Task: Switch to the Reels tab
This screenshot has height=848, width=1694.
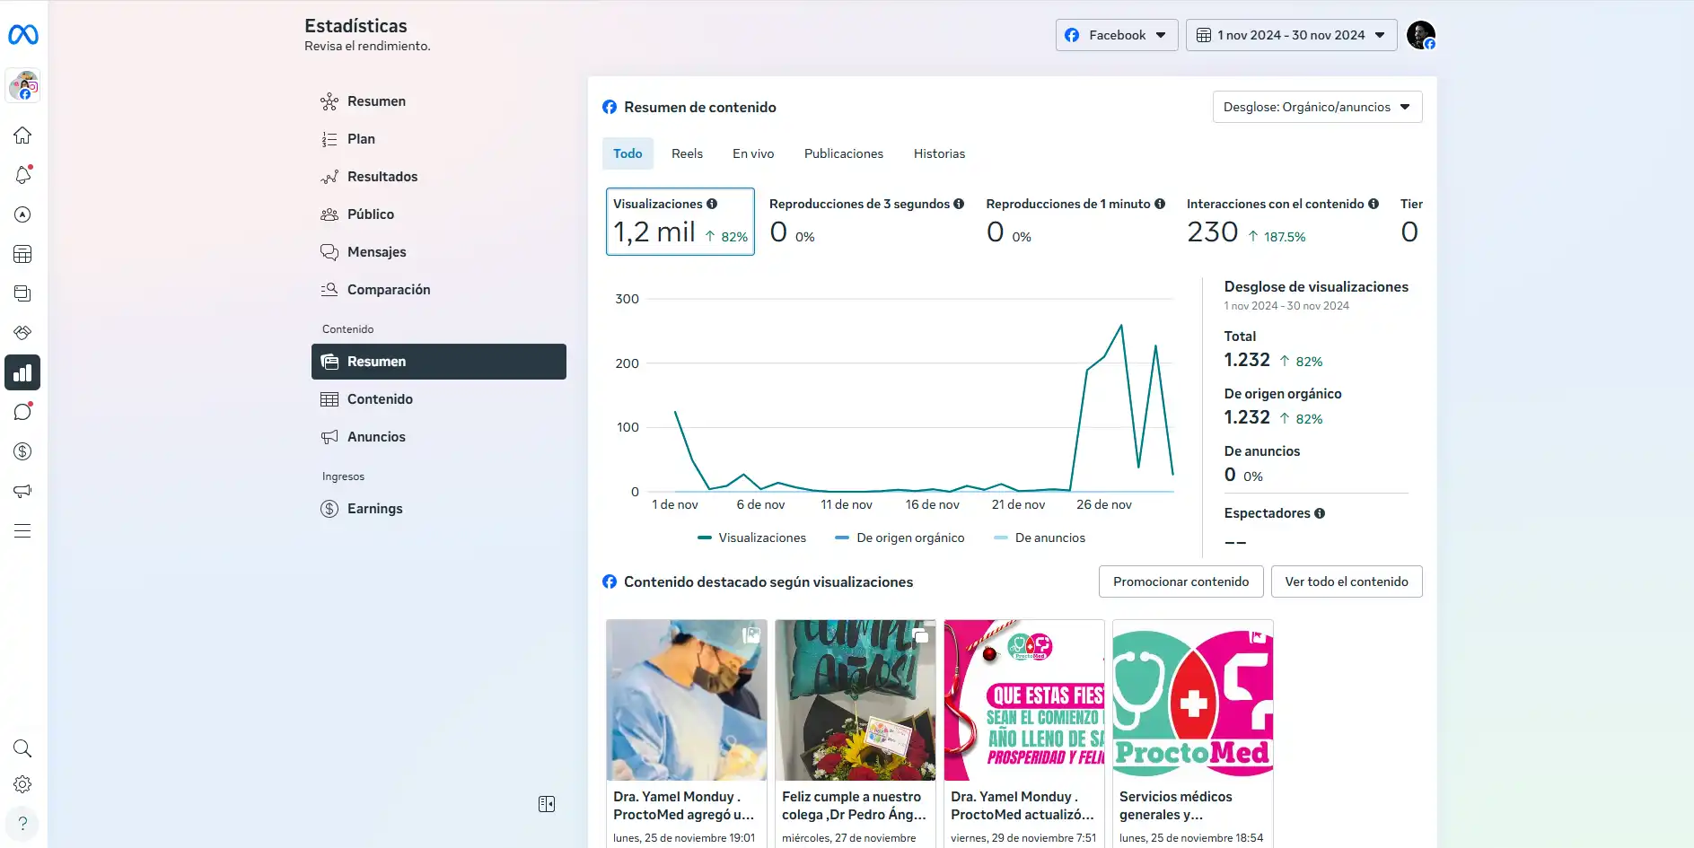Action: tap(687, 153)
